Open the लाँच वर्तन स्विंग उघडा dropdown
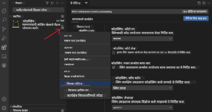 (x=142, y=88)
